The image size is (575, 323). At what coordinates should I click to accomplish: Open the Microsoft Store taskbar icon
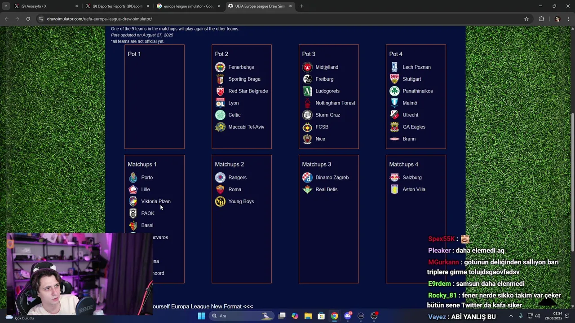pyautogui.click(x=321, y=316)
